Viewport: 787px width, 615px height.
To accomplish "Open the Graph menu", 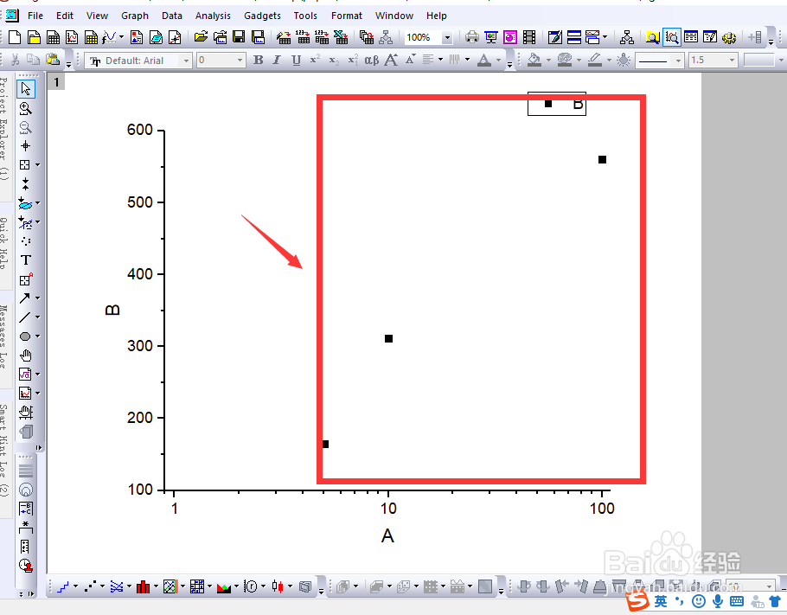I will 135,16.
